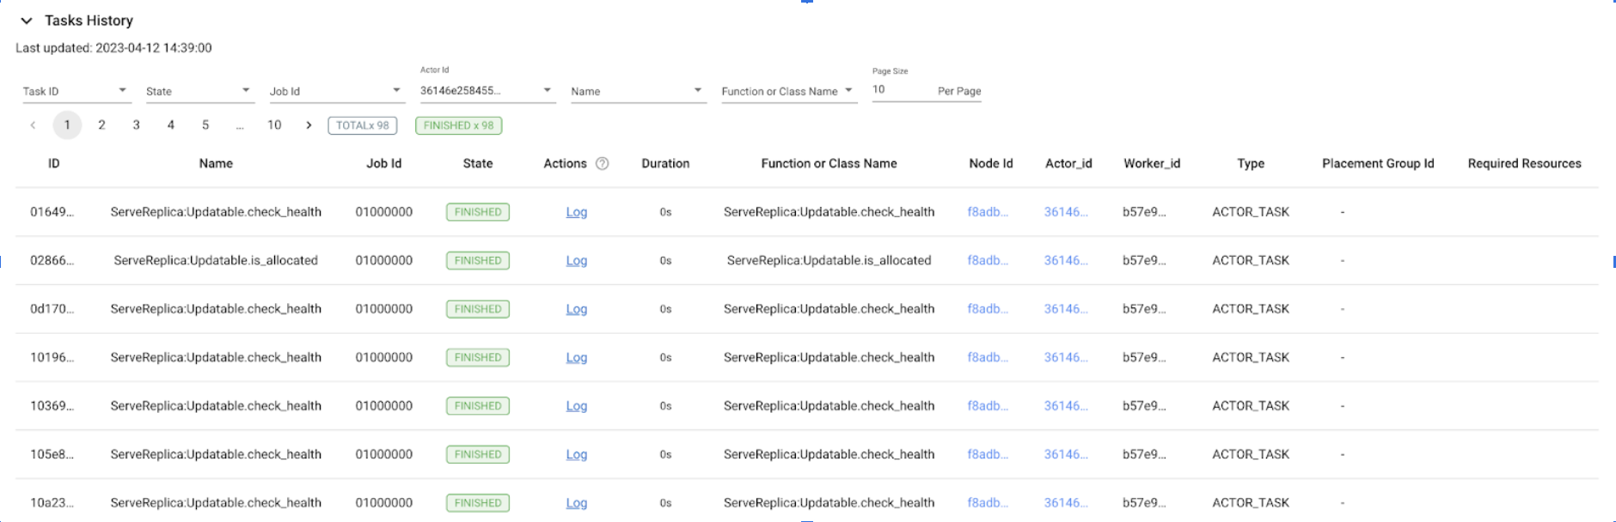Click Last updated timestamp text

[113, 48]
